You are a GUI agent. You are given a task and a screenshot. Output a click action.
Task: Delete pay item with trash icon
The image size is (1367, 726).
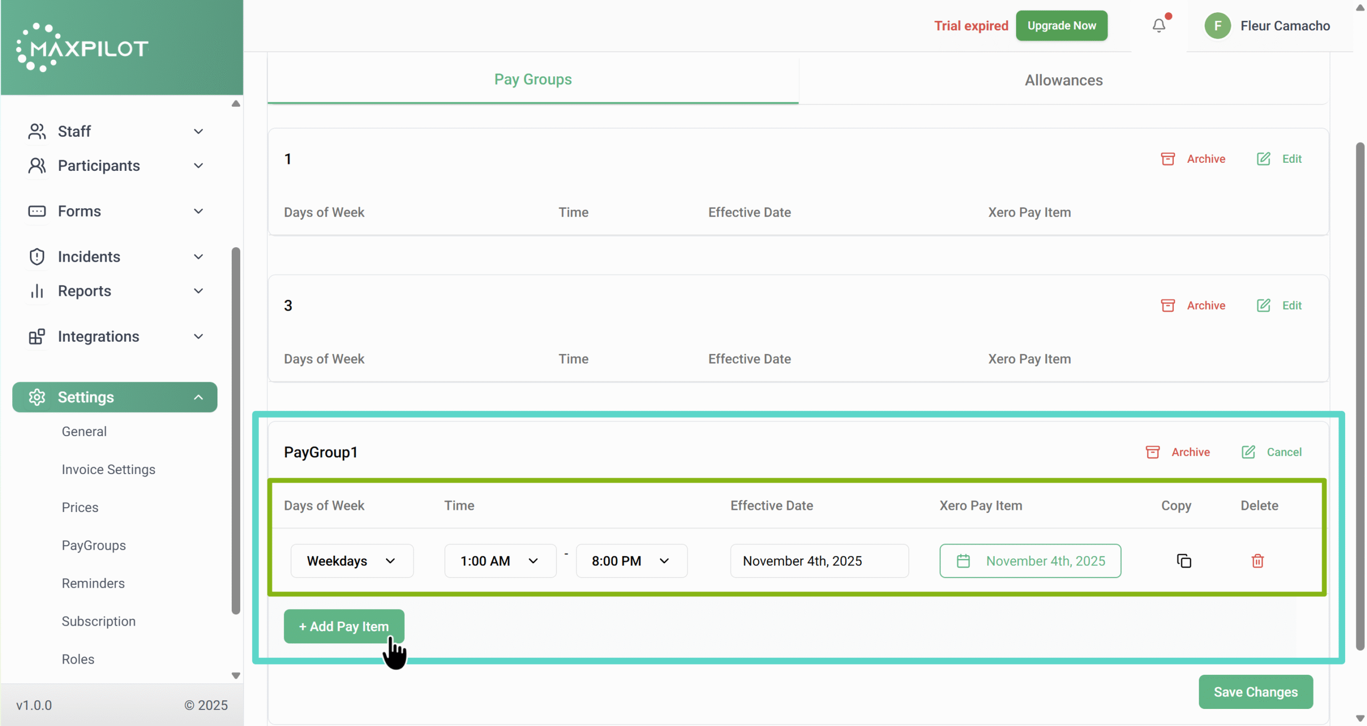pyautogui.click(x=1257, y=561)
